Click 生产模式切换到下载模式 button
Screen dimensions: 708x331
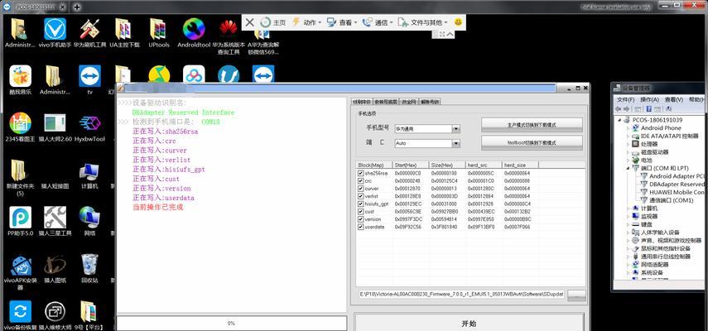[532, 125]
